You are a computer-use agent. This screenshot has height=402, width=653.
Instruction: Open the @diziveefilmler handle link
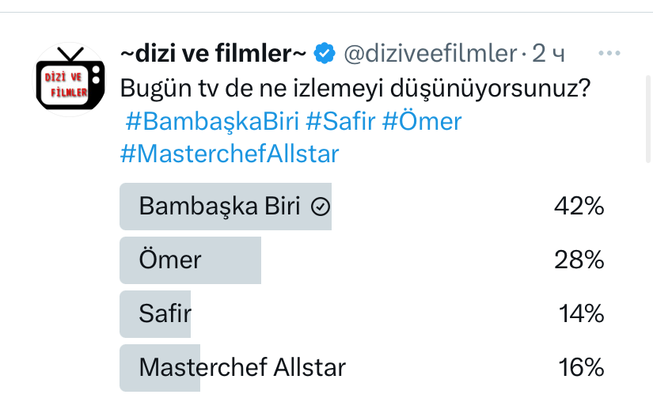[x=429, y=54]
